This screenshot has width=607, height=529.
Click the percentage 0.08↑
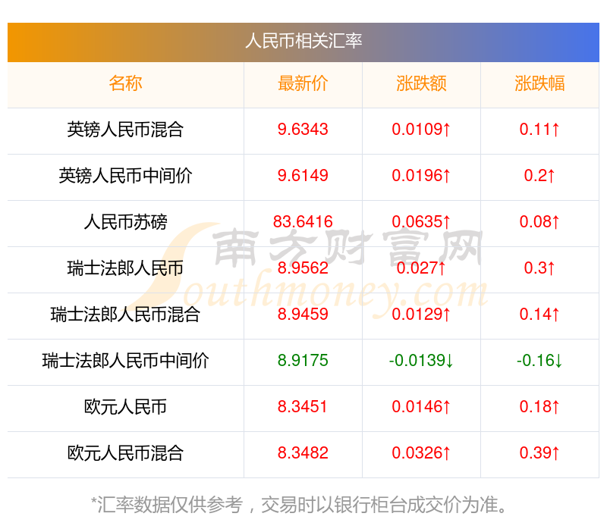pyautogui.click(x=539, y=222)
